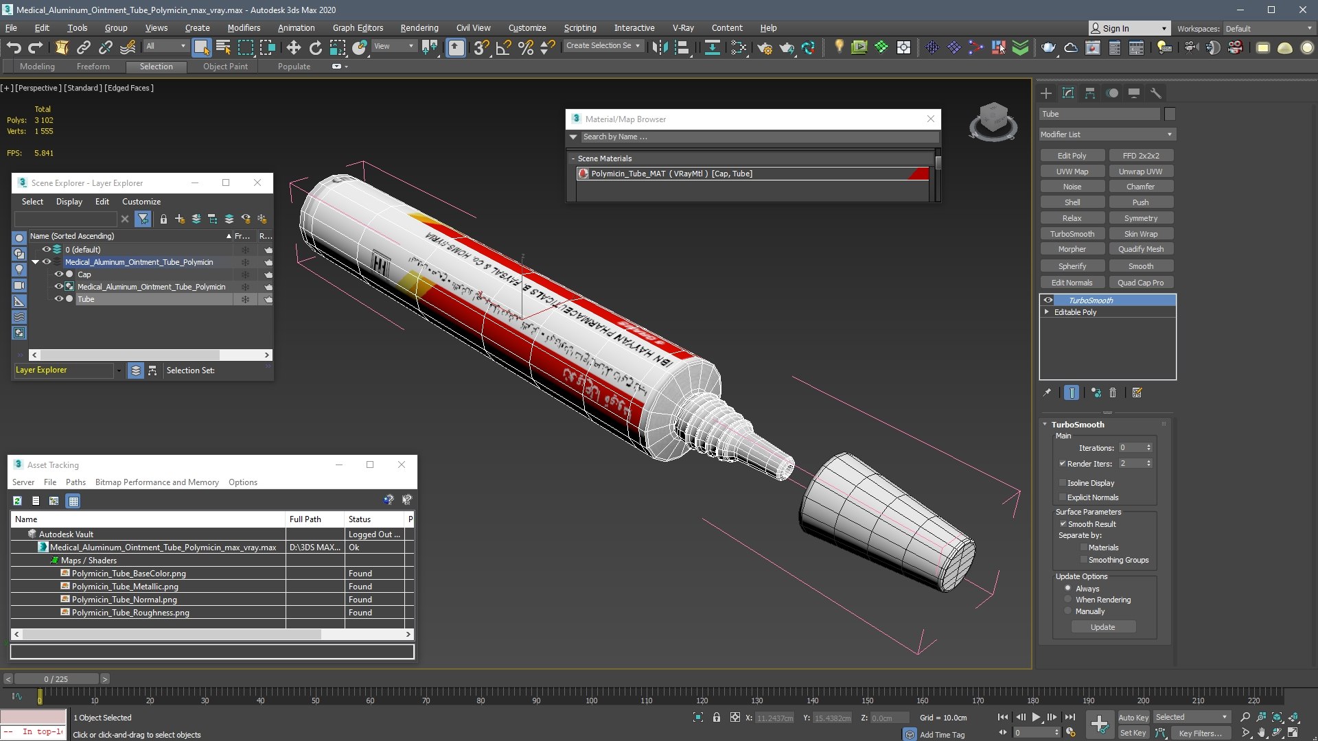Open the Utilities wrench panel tab
The image size is (1318, 741).
[x=1156, y=93]
